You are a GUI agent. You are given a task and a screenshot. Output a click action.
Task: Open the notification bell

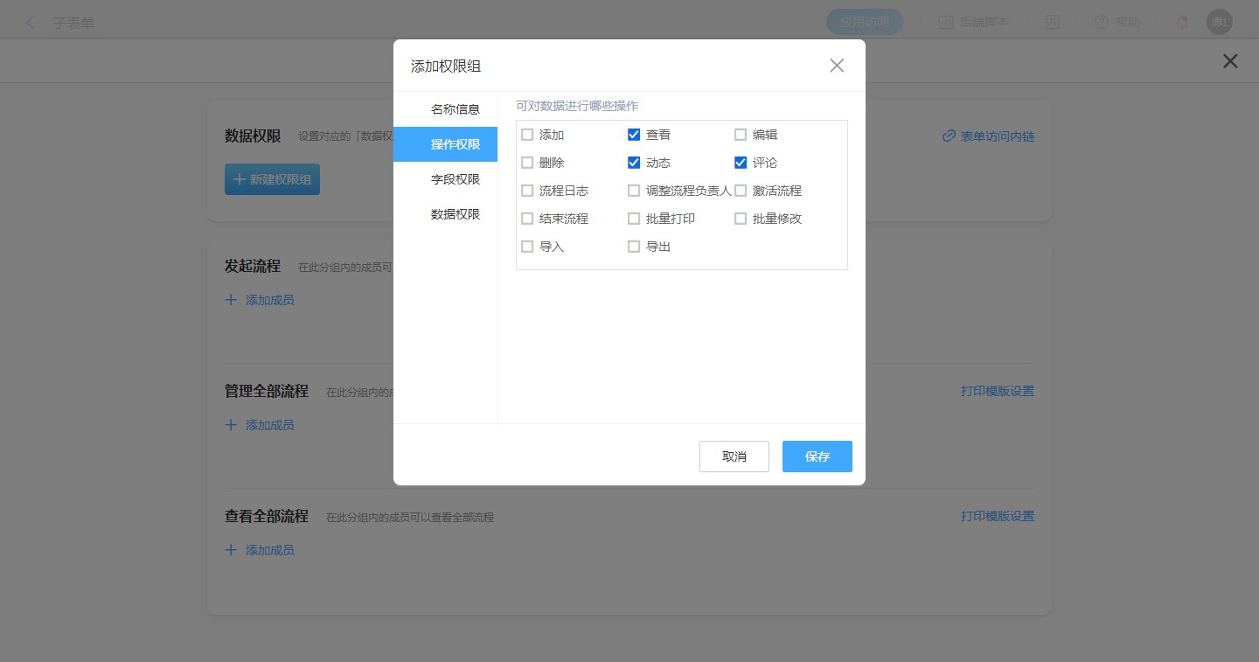[1182, 23]
